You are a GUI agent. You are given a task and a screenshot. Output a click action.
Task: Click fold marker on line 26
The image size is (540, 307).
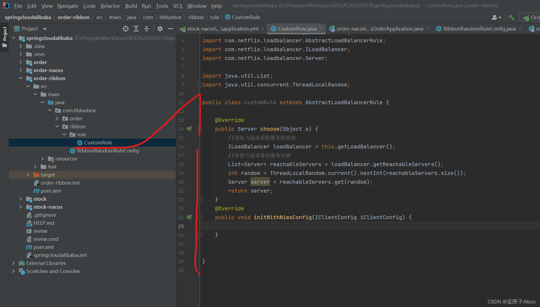pos(200,235)
